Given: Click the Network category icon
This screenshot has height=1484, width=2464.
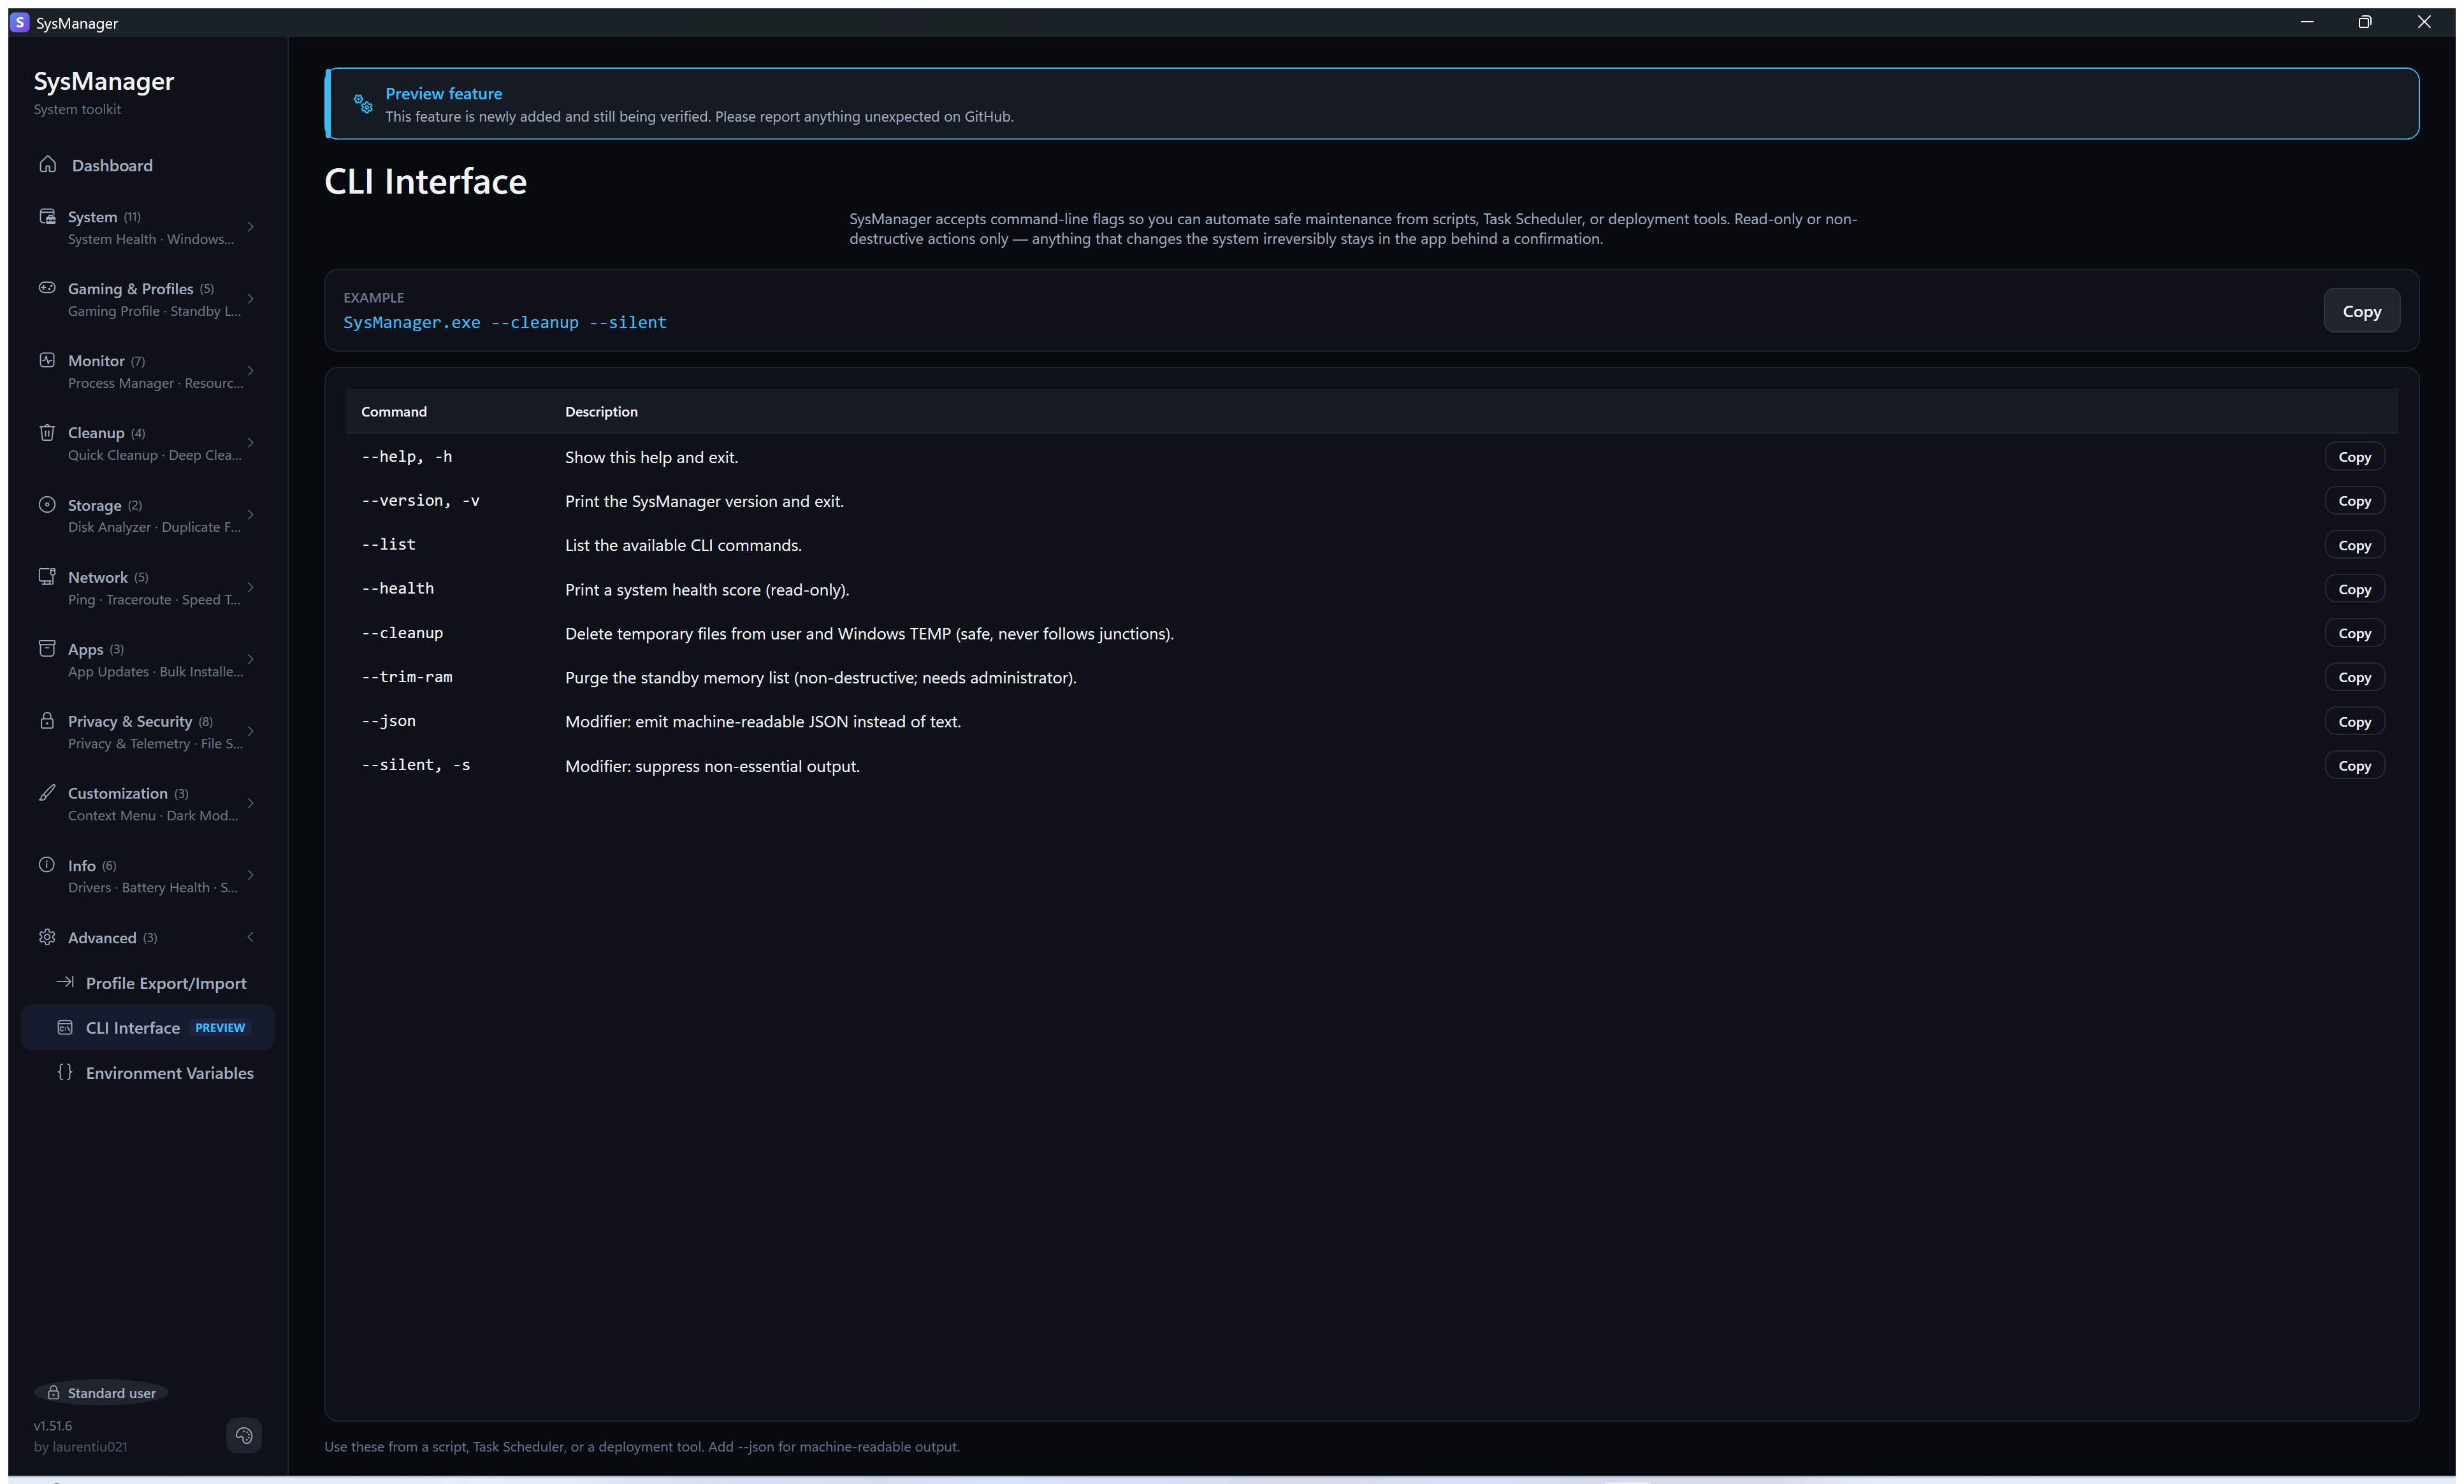Looking at the screenshot, I should tap(47, 576).
